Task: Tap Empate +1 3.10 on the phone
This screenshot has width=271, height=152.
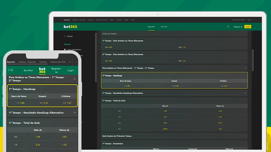Action: coord(44,103)
